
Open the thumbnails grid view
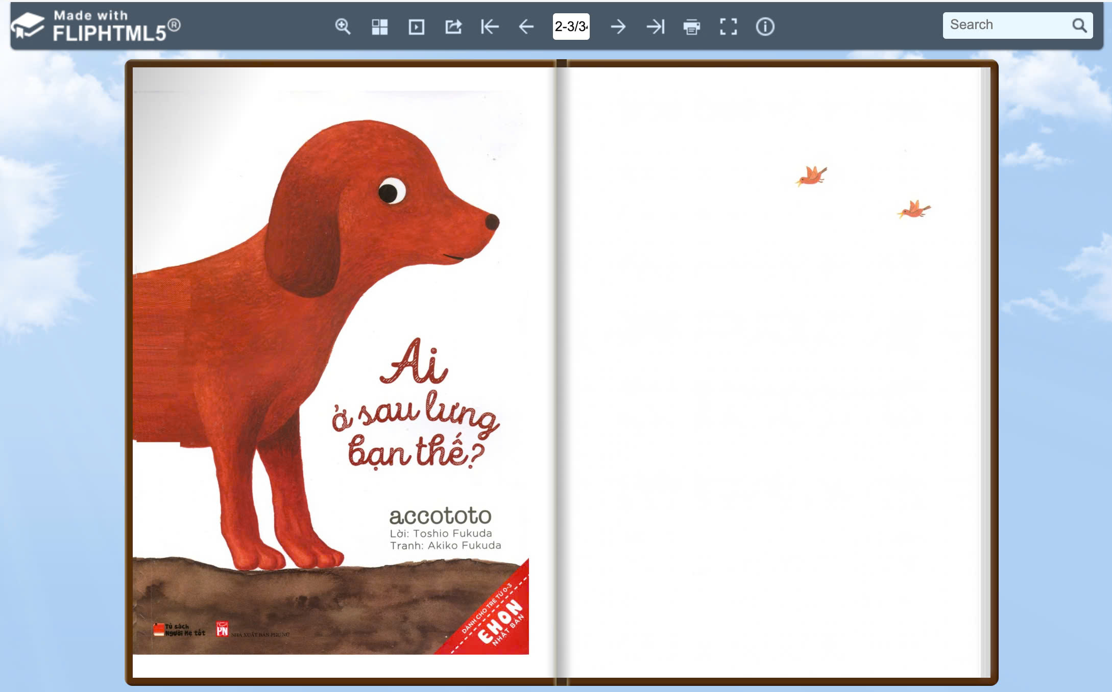coord(379,27)
